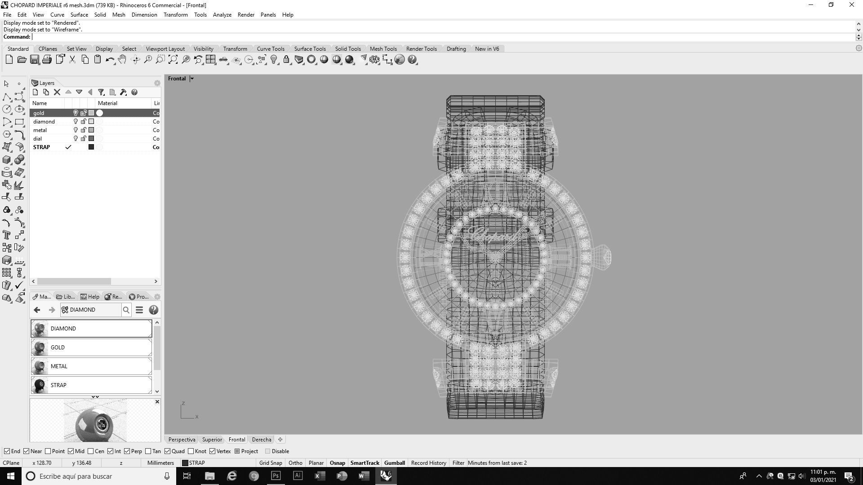This screenshot has height=485, width=863.
Task: Click the materials search magnifier button
Action: point(126,310)
